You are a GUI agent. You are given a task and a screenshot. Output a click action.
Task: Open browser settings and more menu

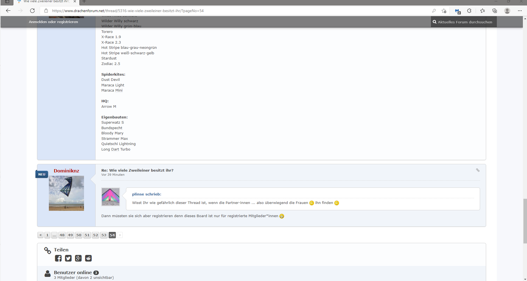(x=520, y=11)
